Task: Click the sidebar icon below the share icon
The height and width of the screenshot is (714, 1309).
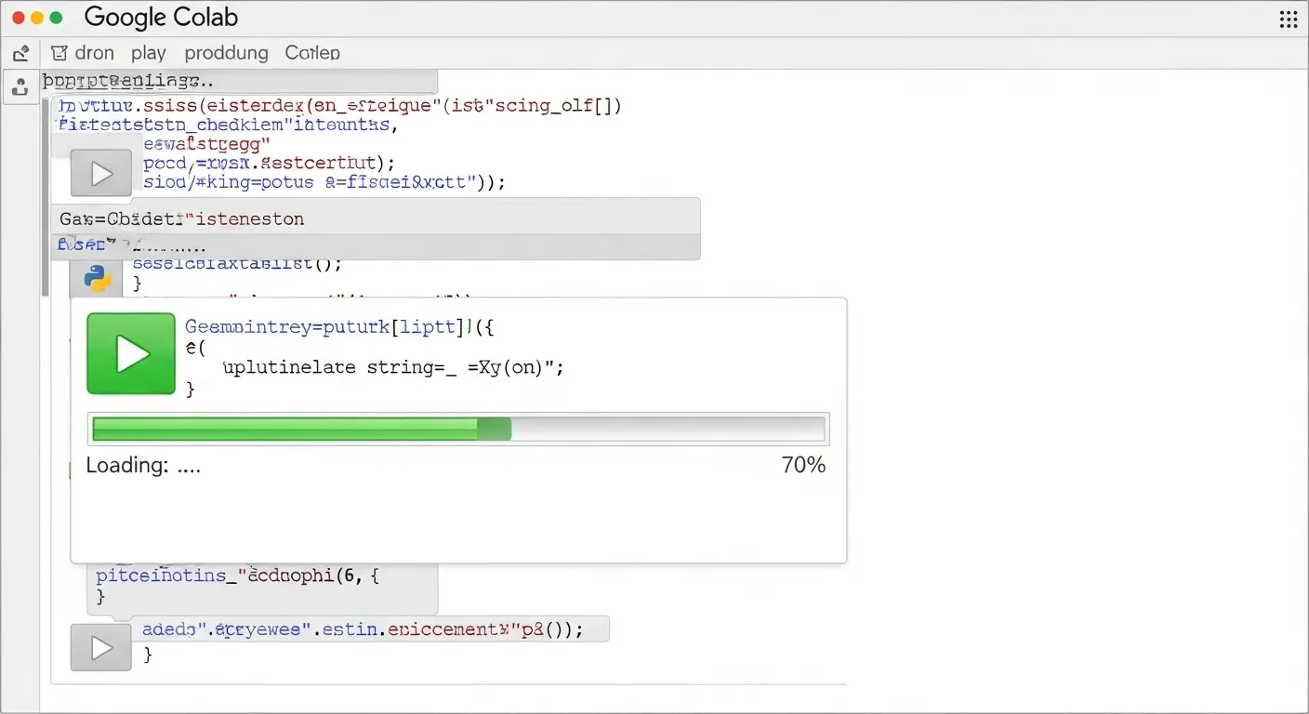Action: (x=20, y=87)
